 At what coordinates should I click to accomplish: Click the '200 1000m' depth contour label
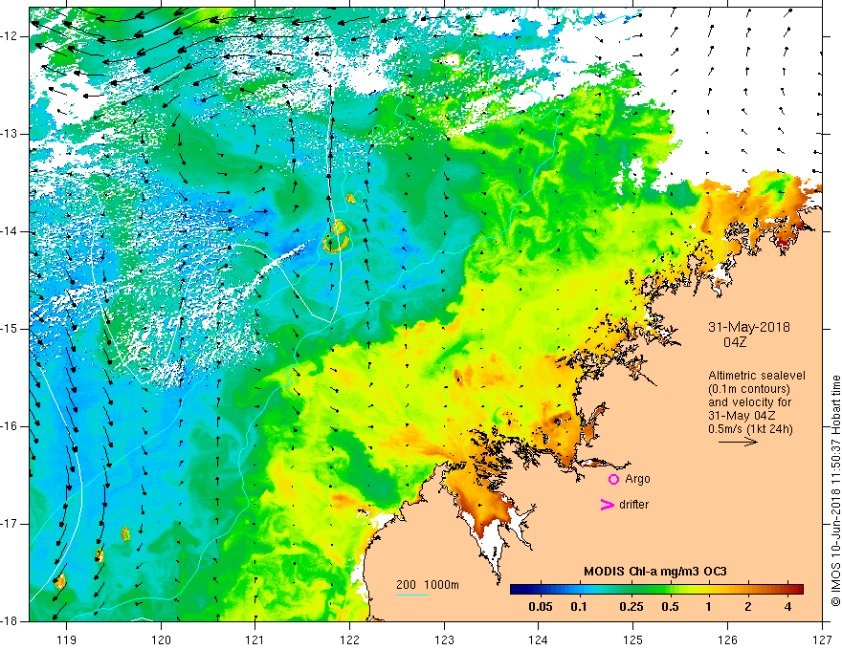point(428,585)
